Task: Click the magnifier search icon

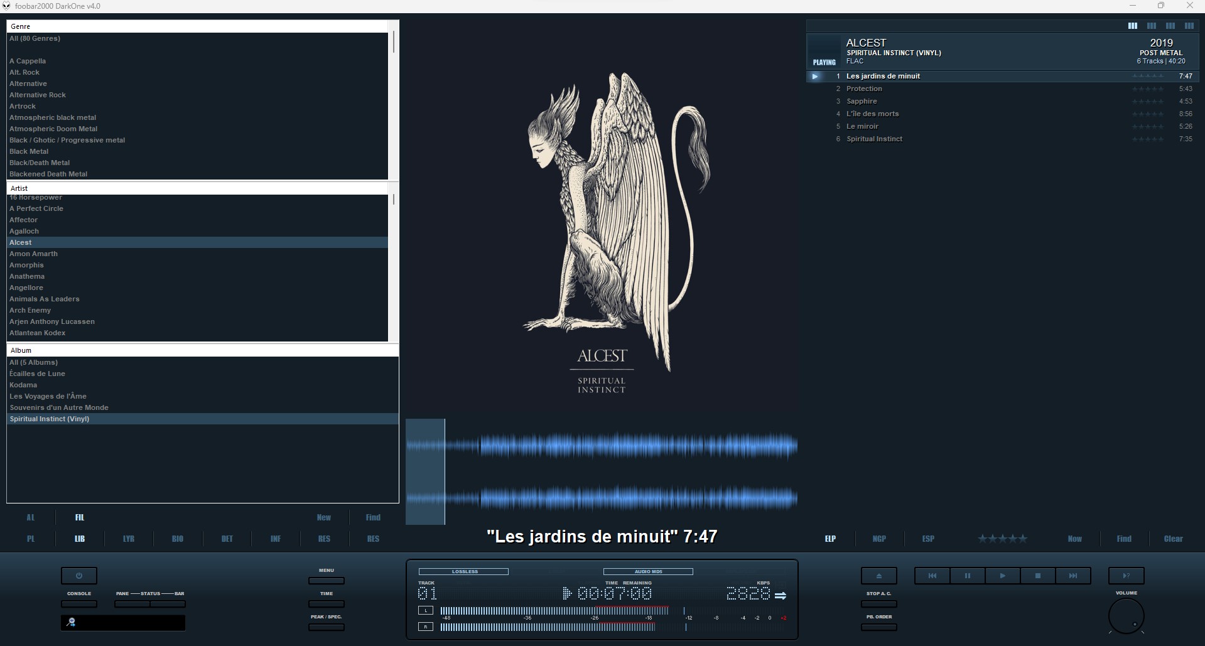Action: pos(72,622)
